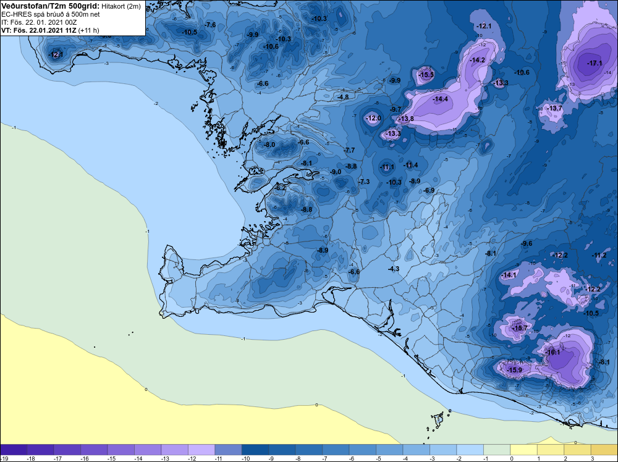This screenshot has height=462, width=618.
Task: Click the initialization time 'IT: Fös. 22. 01. 2021 00Z'
Action: (x=39, y=22)
